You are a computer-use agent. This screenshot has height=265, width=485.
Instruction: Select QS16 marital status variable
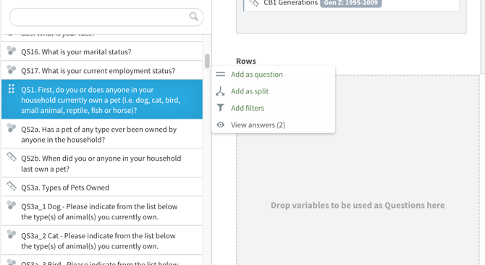click(x=102, y=51)
